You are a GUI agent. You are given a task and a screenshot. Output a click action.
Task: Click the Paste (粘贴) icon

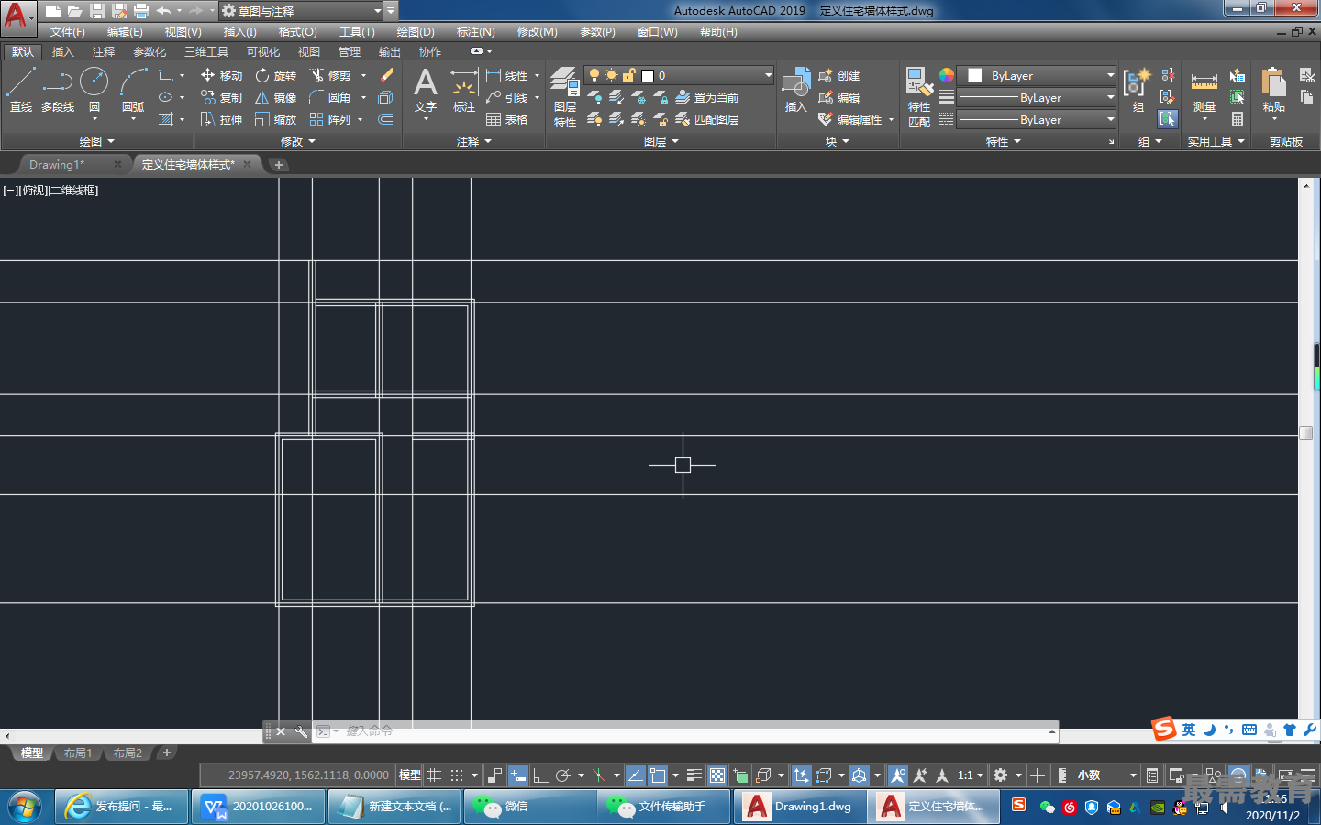pyautogui.click(x=1274, y=90)
